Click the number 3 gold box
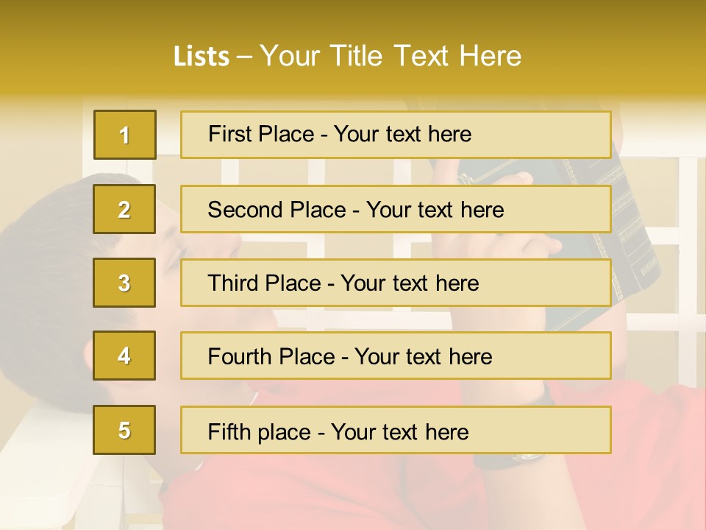 124,283
